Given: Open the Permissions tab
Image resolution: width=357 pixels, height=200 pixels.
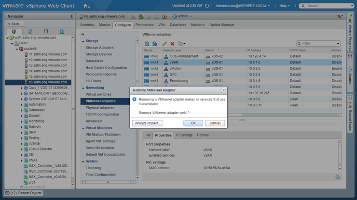Looking at the screenshot, I should (145, 25).
